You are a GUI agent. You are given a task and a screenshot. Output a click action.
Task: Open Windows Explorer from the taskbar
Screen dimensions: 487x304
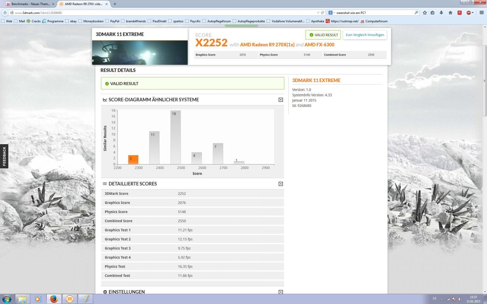[22, 299]
